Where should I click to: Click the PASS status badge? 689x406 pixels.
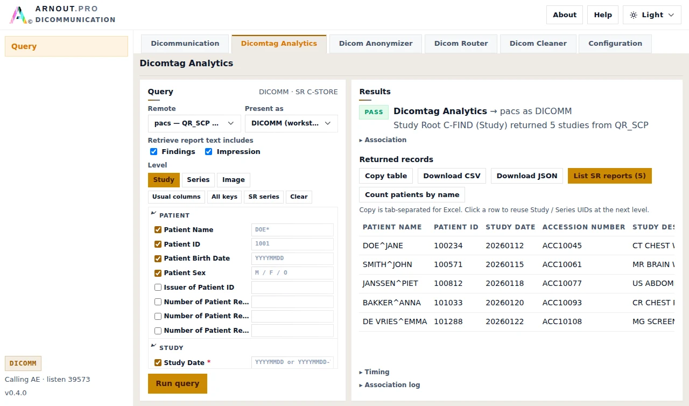click(x=374, y=112)
